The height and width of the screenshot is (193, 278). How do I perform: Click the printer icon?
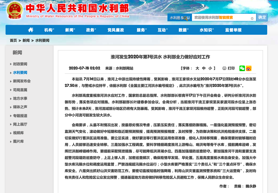[224, 68]
